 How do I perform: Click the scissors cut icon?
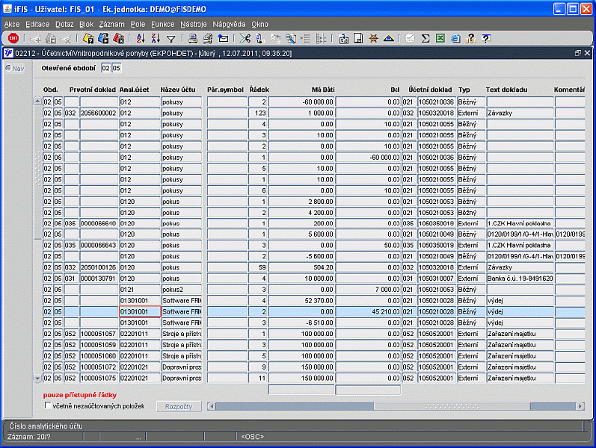click(x=245, y=38)
